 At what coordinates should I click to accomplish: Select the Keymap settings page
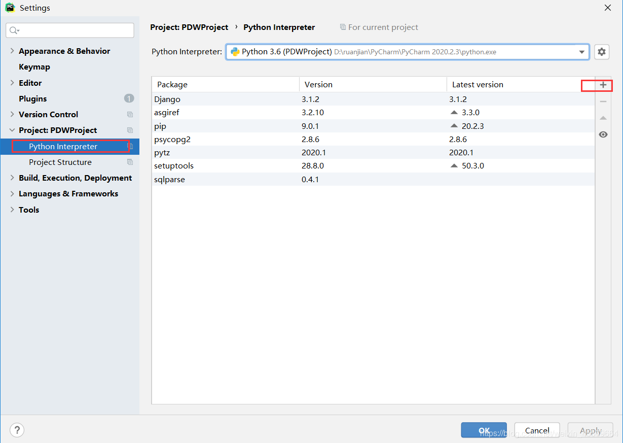pyautogui.click(x=34, y=66)
